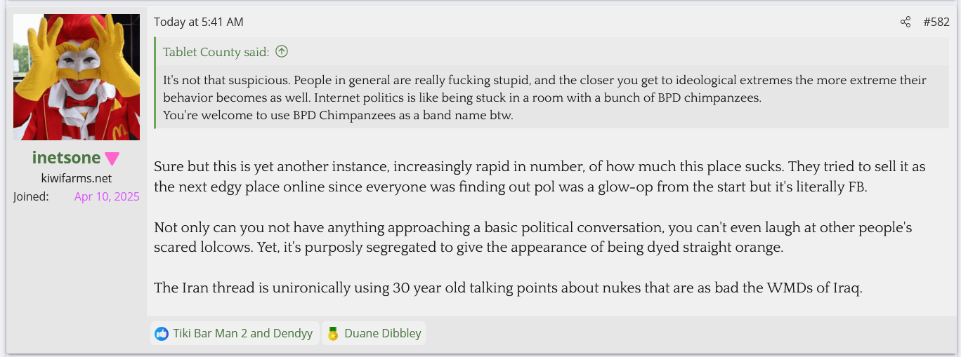Click the Today at 5:41 AM timestamp
The height and width of the screenshot is (357, 961).
coord(199,22)
